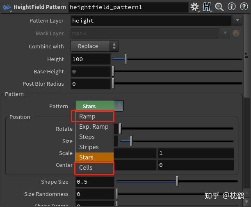Expand the Pattern Layer dropdown arrow
This screenshot has width=251, height=207.
click(237, 20)
